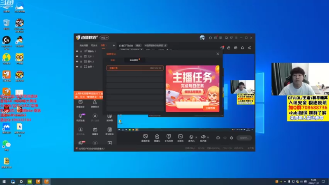329x185 pixels.
Task: Click the record video icon in bottom toolbar
Action: pos(218,138)
